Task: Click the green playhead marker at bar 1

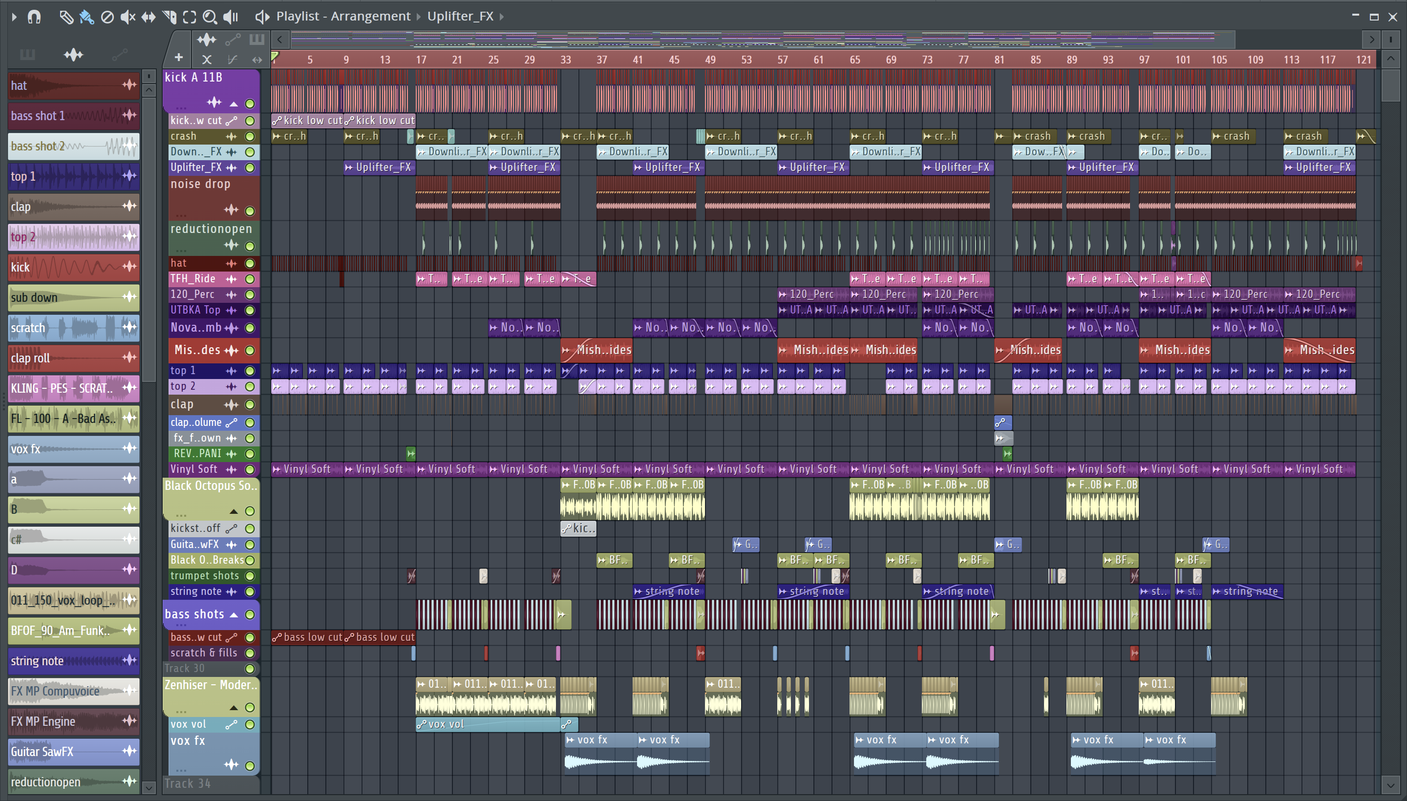Action: (x=275, y=56)
